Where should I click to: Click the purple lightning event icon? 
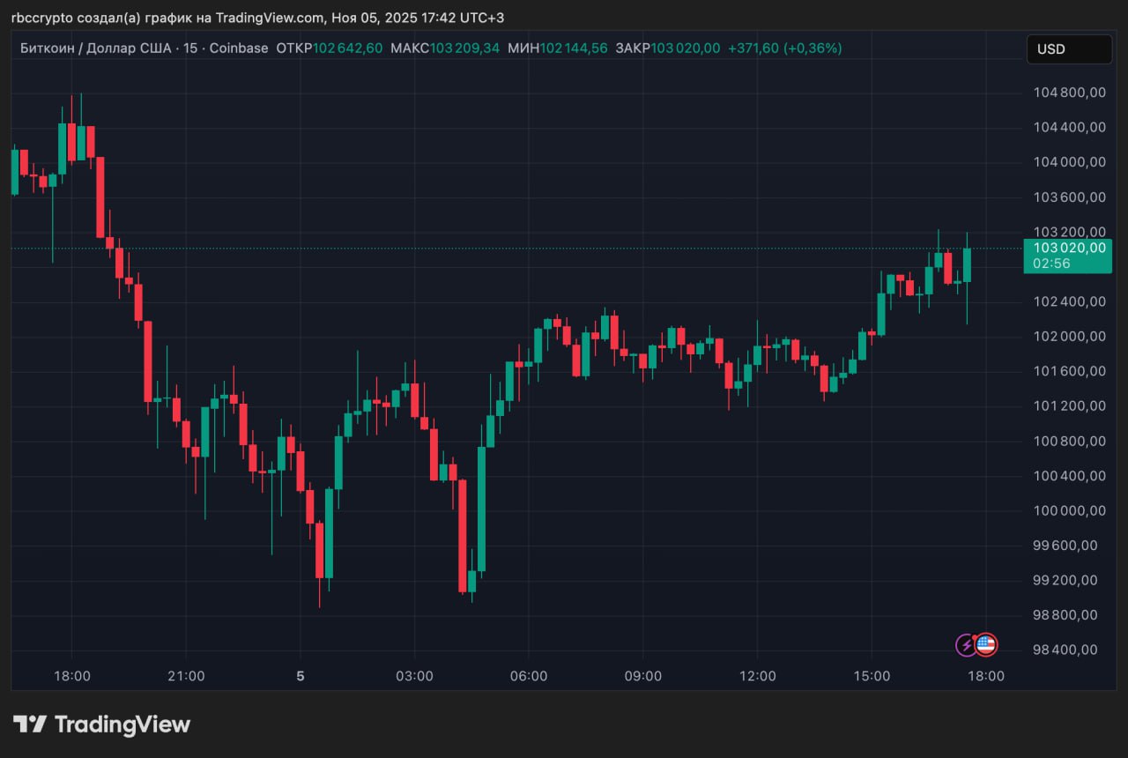click(967, 645)
